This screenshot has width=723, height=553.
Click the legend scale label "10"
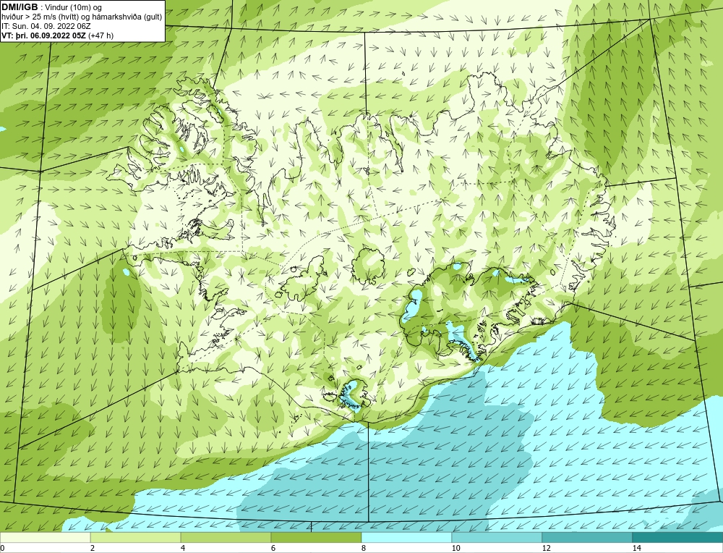tap(455, 548)
